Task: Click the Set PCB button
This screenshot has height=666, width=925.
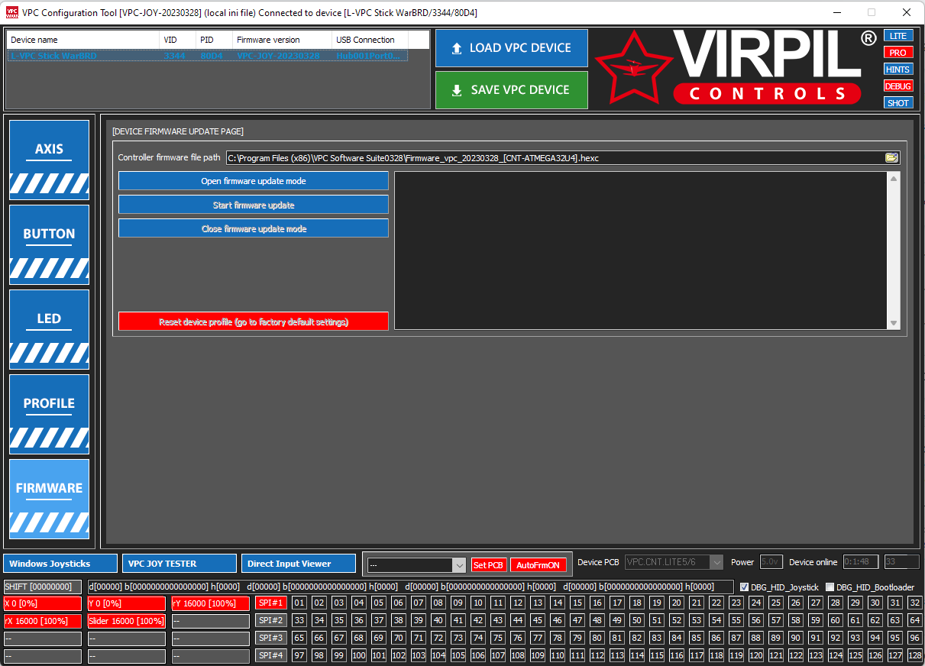Action: tap(489, 565)
